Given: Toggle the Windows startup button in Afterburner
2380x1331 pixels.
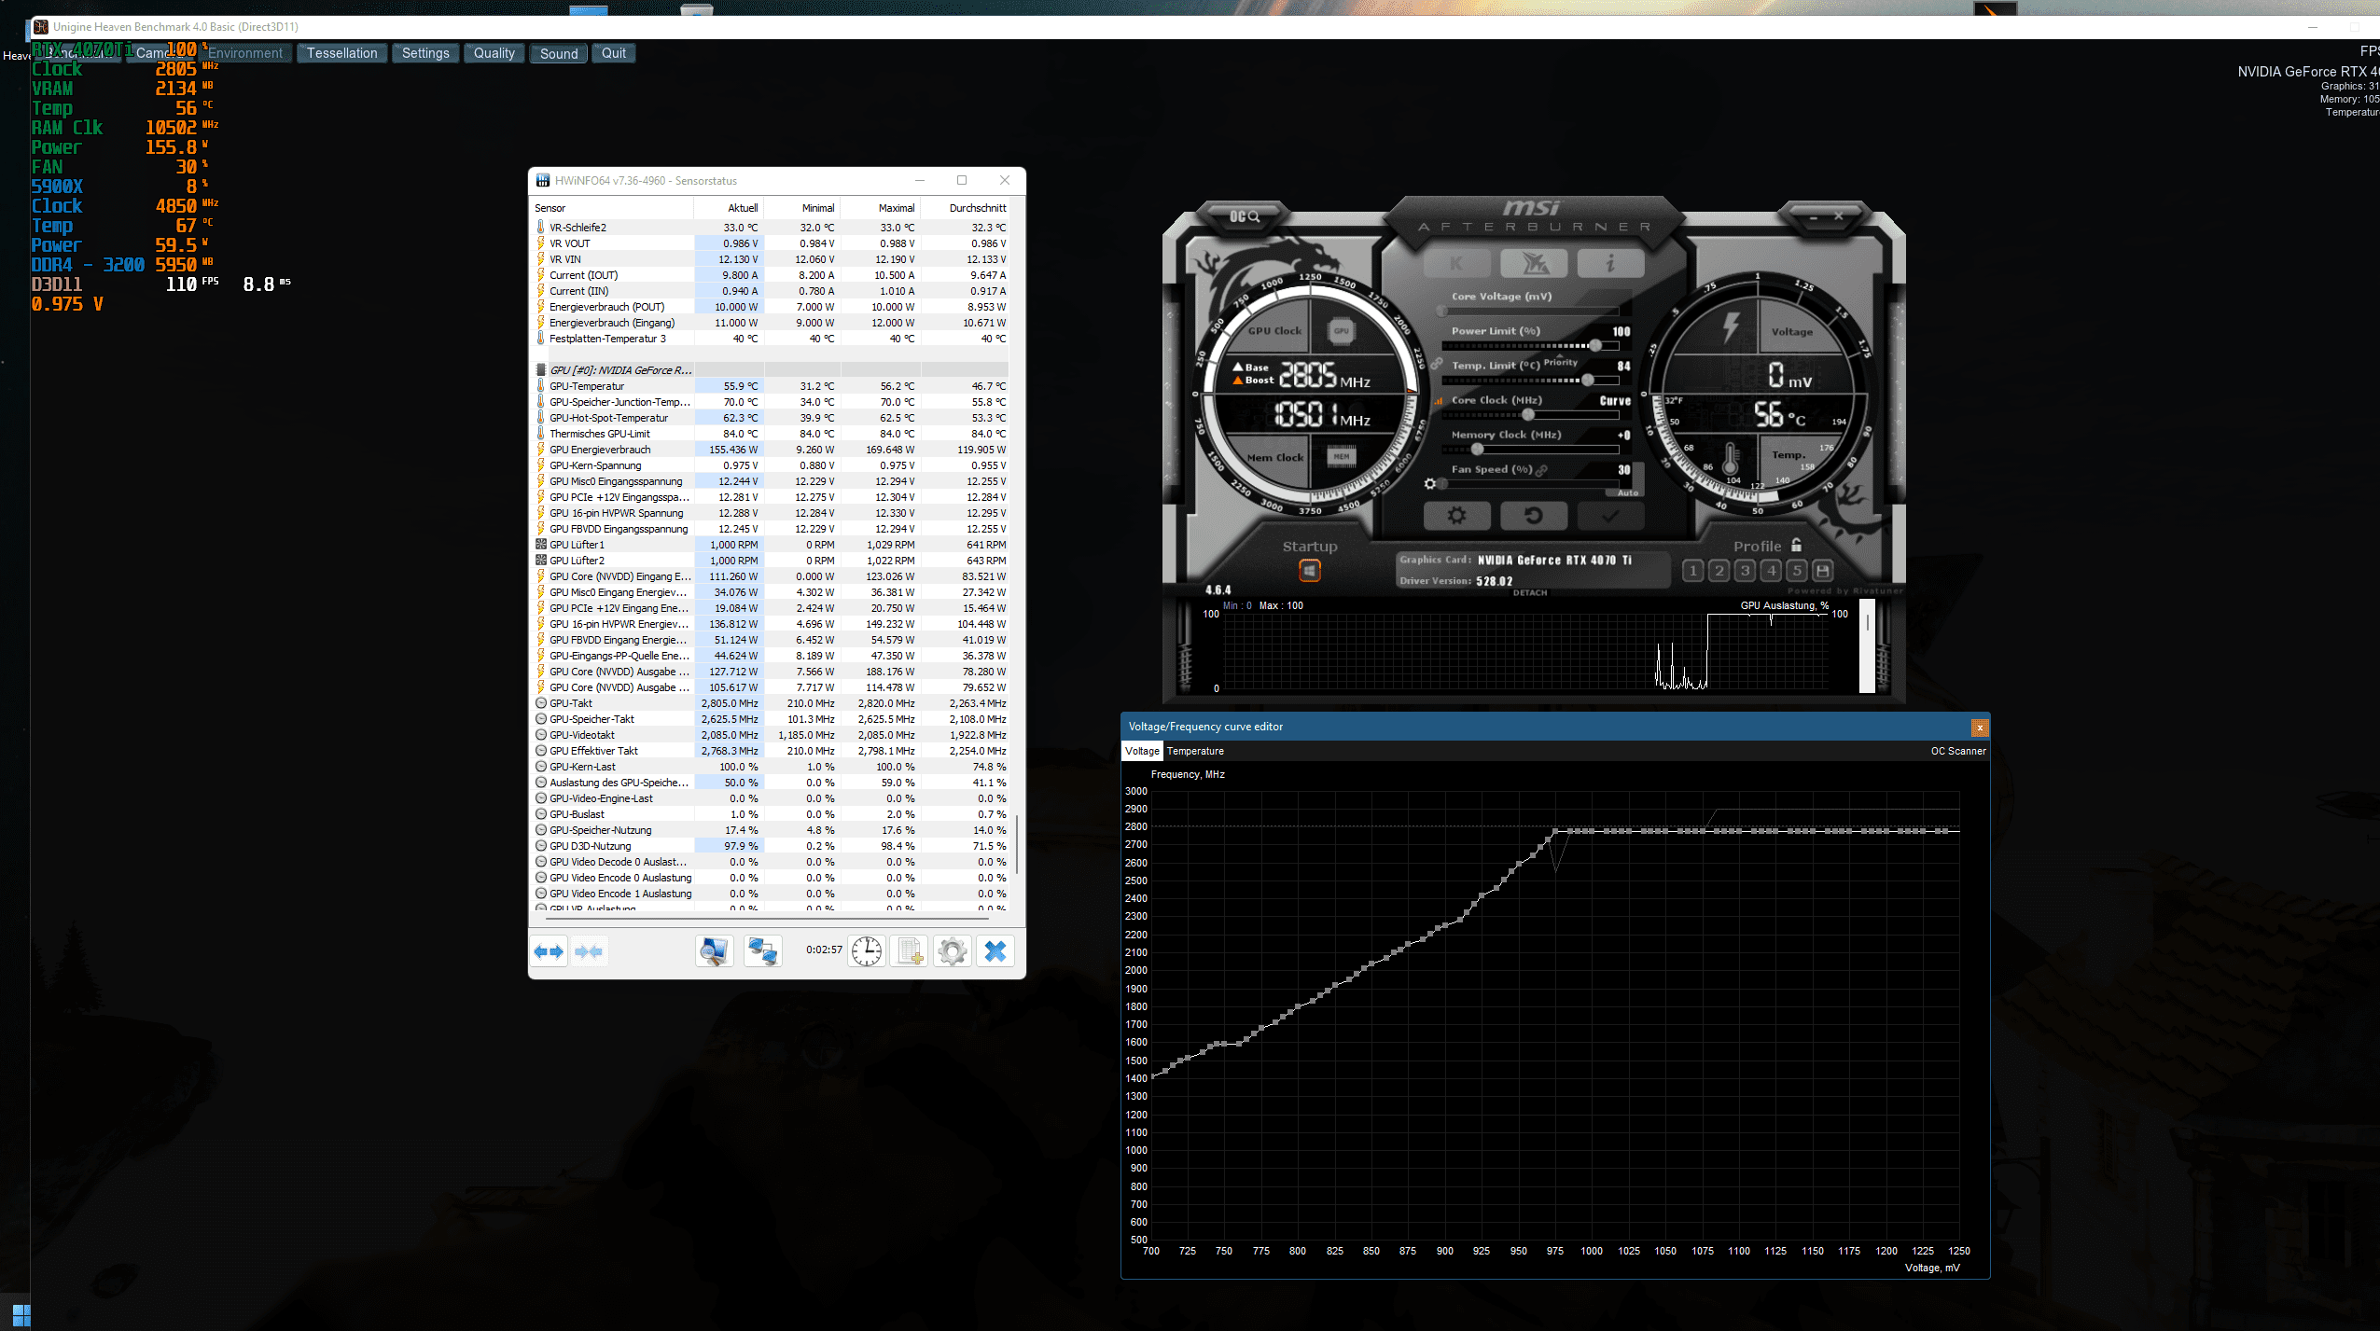Looking at the screenshot, I should [x=1310, y=570].
